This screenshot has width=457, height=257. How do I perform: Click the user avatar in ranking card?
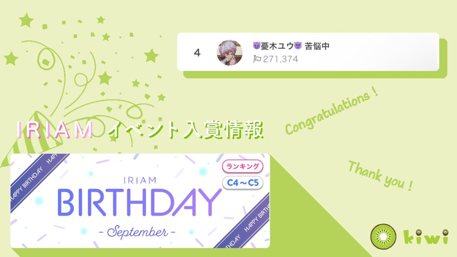point(230,53)
